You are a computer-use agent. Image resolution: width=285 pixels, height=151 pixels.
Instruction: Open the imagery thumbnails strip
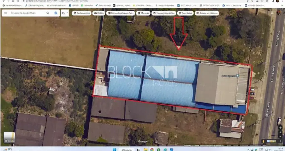click(x=271, y=141)
